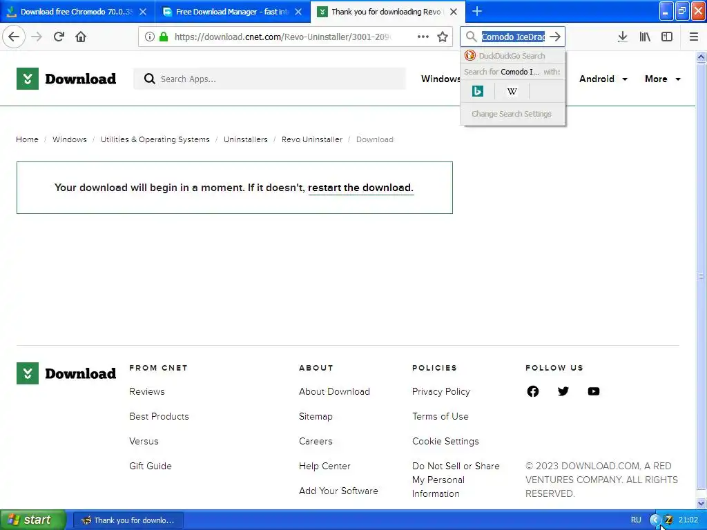Close the Free Download Manager tab
Image resolution: width=707 pixels, height=530 pixels.
[x=298, y=12]
